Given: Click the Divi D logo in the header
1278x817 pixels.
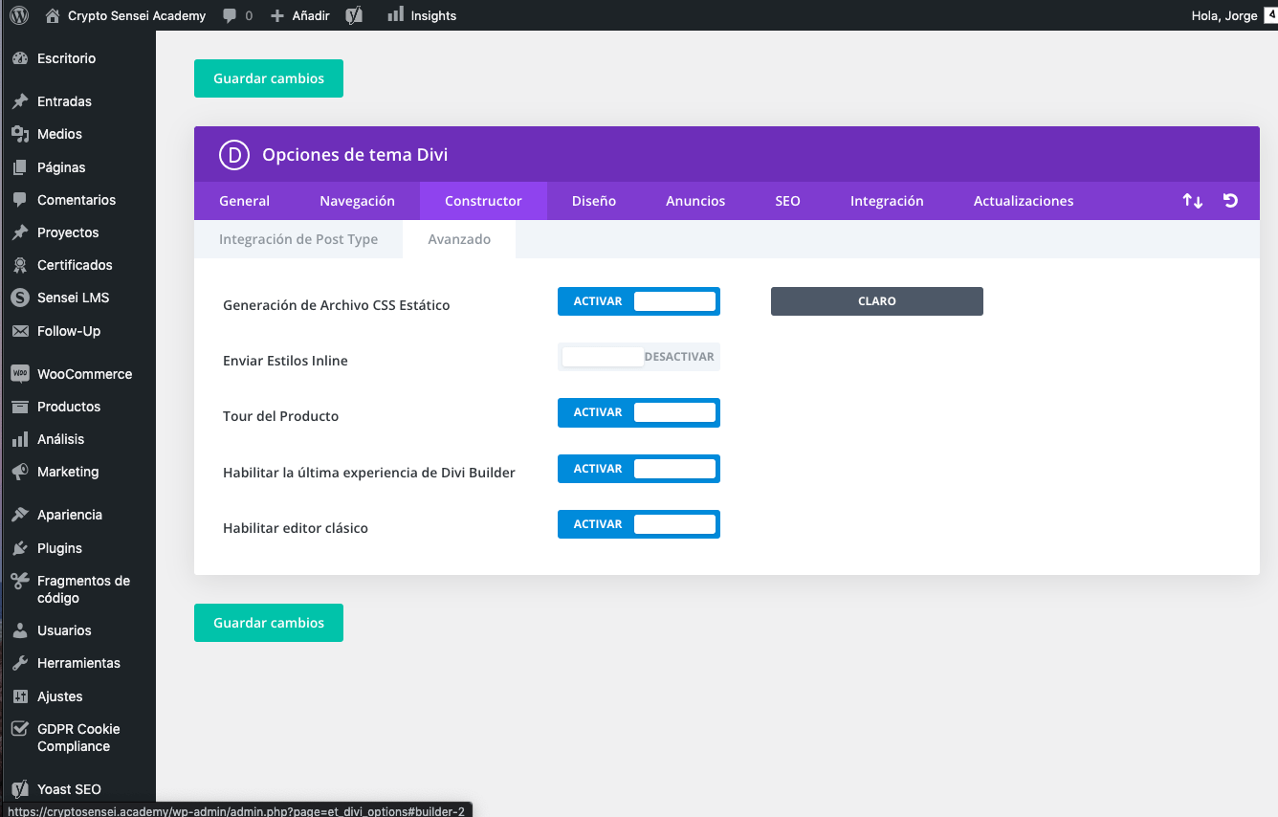Looking at the screenshot, I should [234, 155].
